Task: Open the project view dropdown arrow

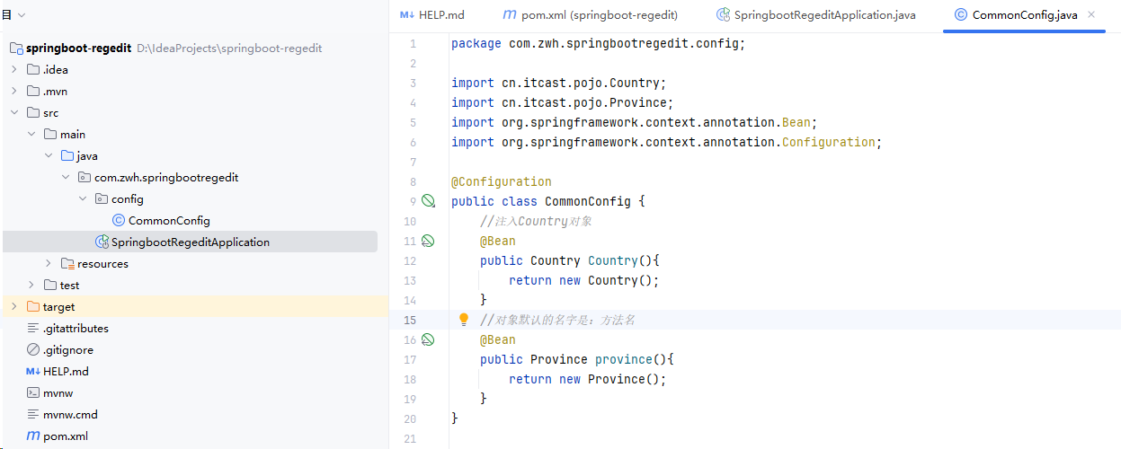Action: click(22, 15)
